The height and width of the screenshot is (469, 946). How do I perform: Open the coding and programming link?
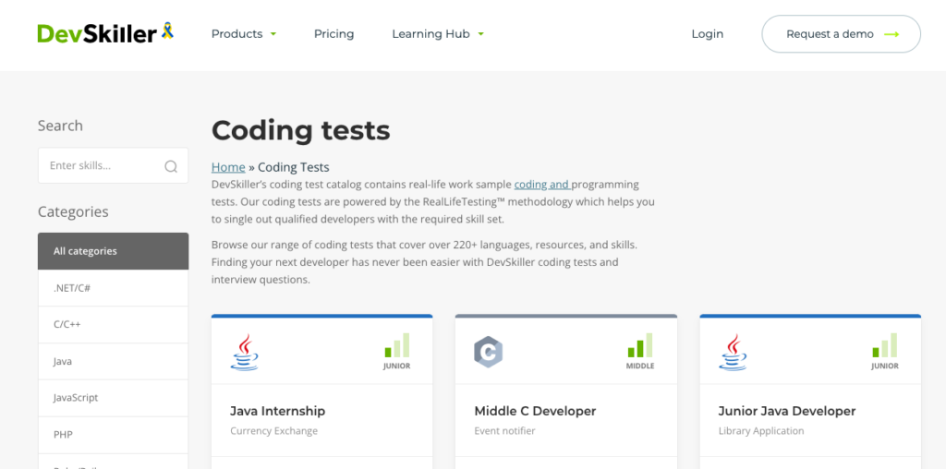[x=541, y=185]
